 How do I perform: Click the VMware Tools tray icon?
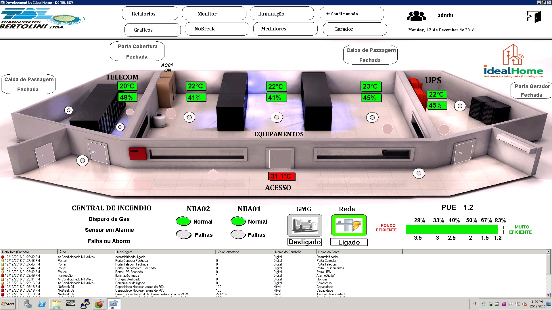tap(497, 304)
